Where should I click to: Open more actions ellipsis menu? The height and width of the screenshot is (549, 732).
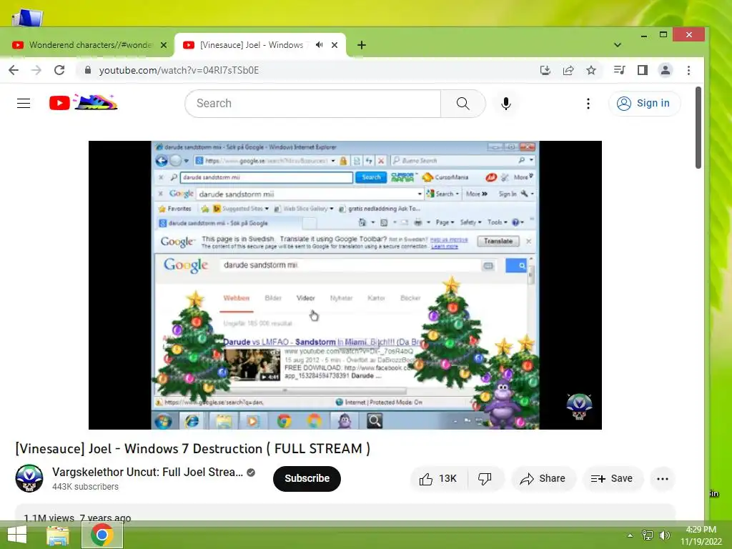click(x=663, y=478)
